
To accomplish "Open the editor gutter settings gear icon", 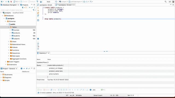I will point(38,39).
